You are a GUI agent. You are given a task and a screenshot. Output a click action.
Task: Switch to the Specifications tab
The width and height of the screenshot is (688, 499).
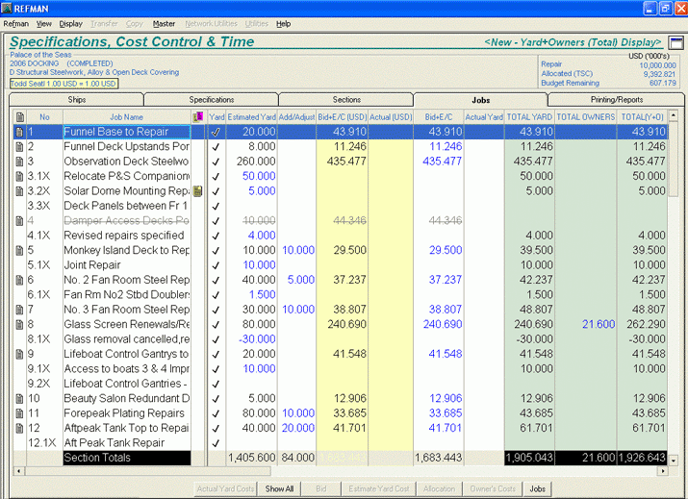[x=211, y=99]
